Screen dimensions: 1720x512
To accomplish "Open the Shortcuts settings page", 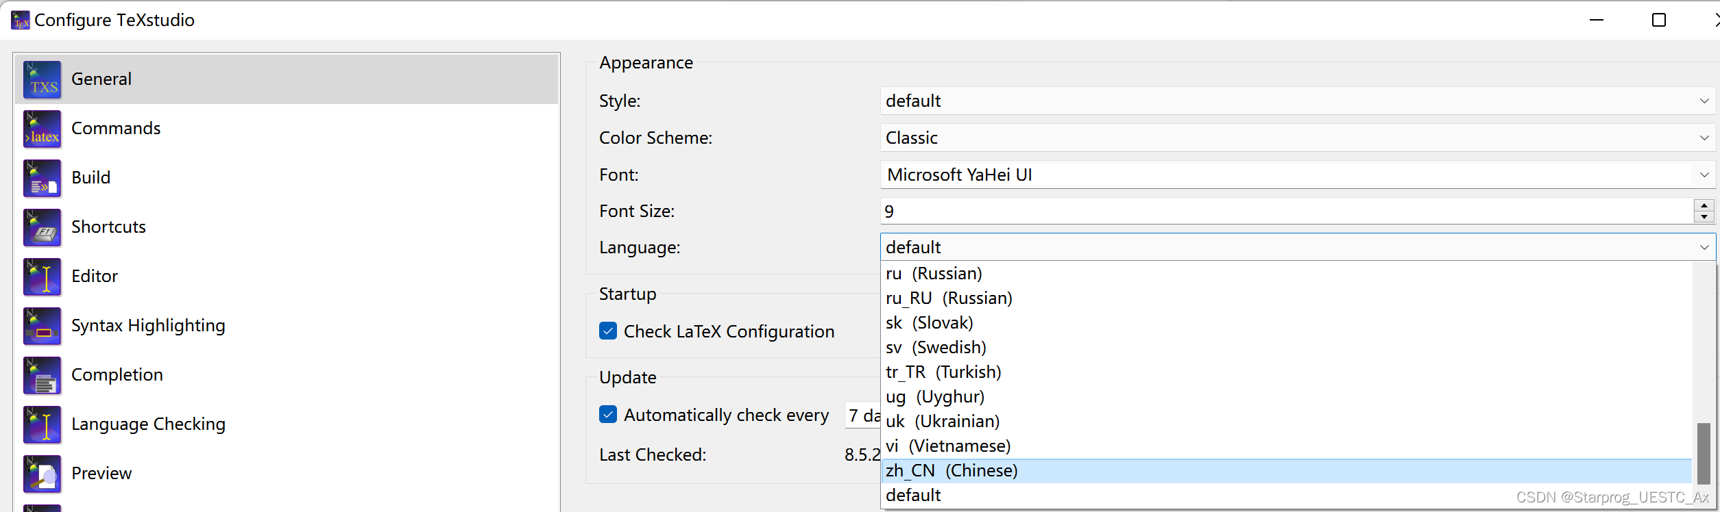I will click(287, 227).
